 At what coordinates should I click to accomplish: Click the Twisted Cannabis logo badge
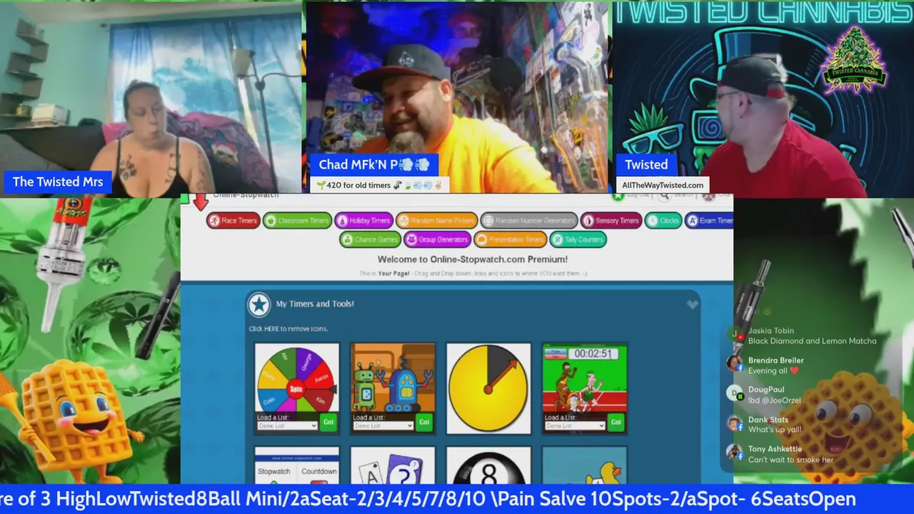(853, 61)
